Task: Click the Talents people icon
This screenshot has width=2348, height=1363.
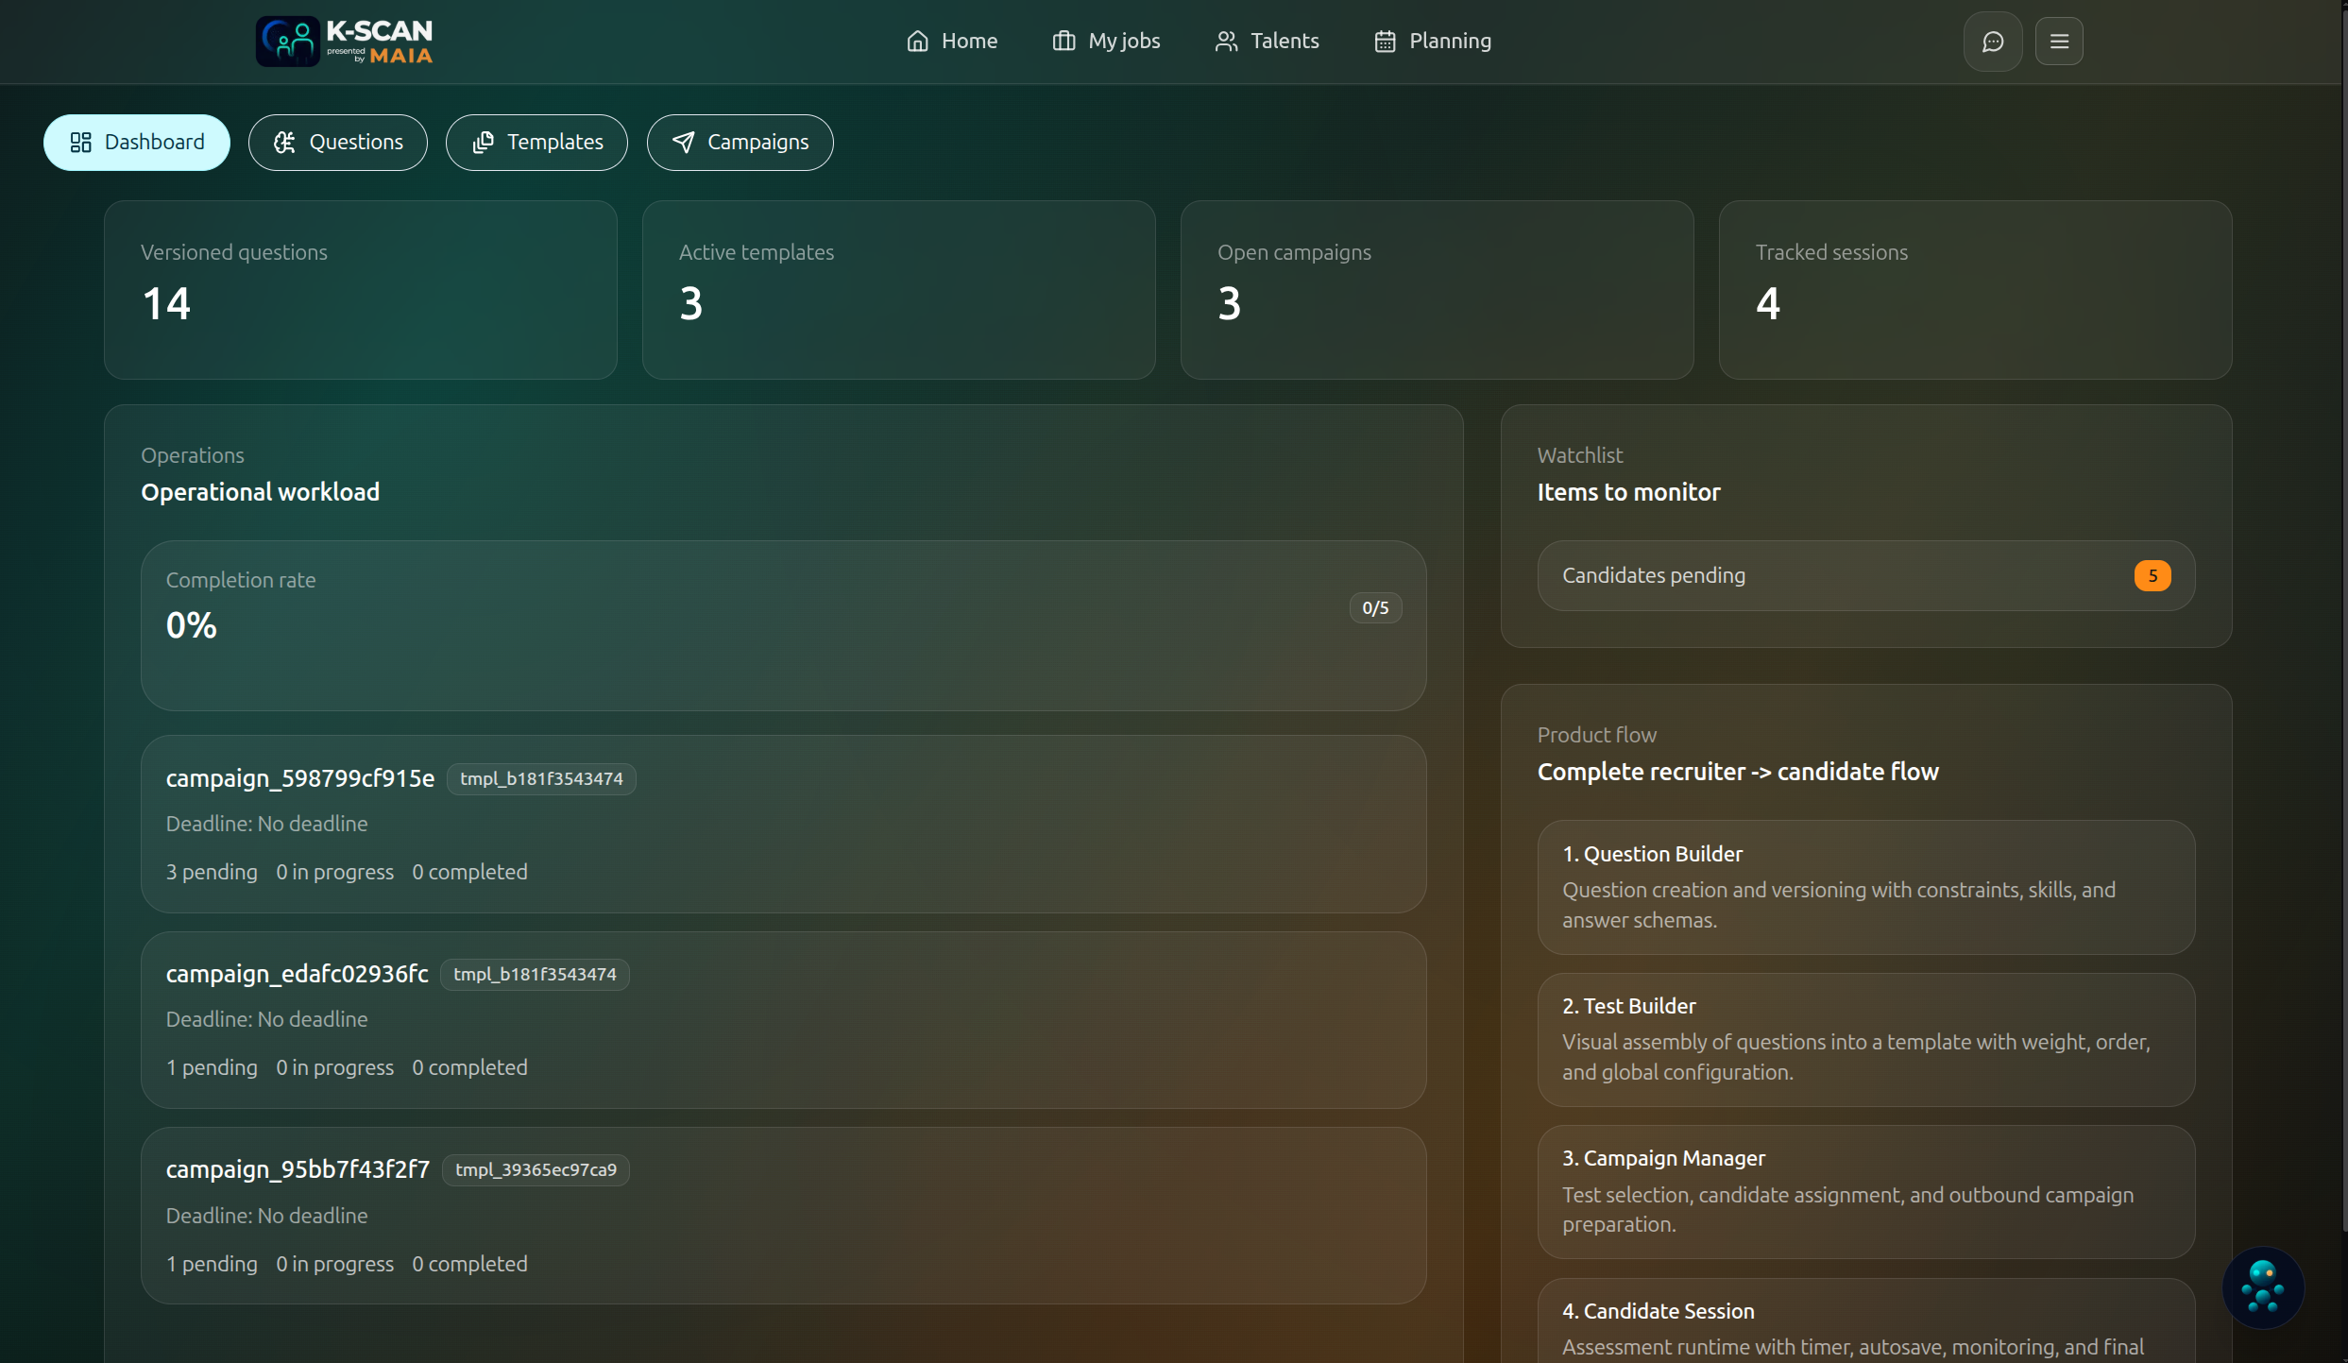Action: 1226,42
